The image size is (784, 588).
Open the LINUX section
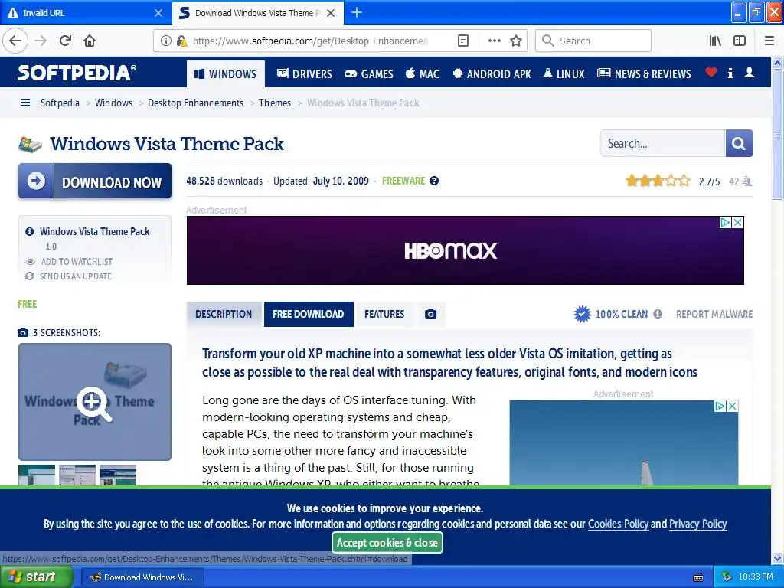pyautogui.click(x=564, y=74)
